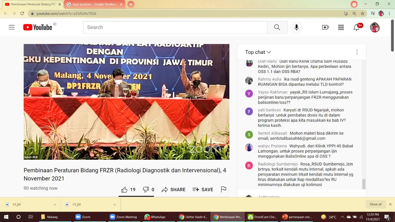Switch to Daftar Hadir Chrome window
Viewport: 395px width, 222px height.
[x=193, y=217]
